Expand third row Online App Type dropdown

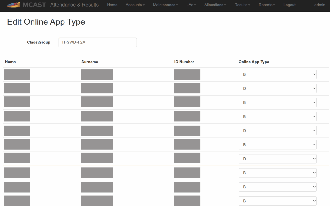pos(277,102)
